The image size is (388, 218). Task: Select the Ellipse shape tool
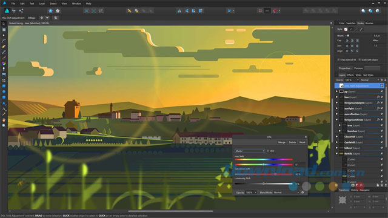[4, 91]
